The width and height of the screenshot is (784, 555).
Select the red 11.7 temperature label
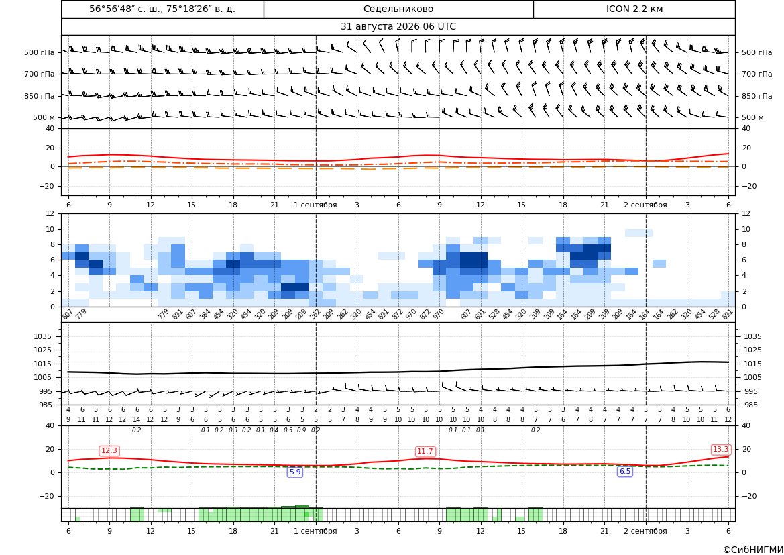425,452
